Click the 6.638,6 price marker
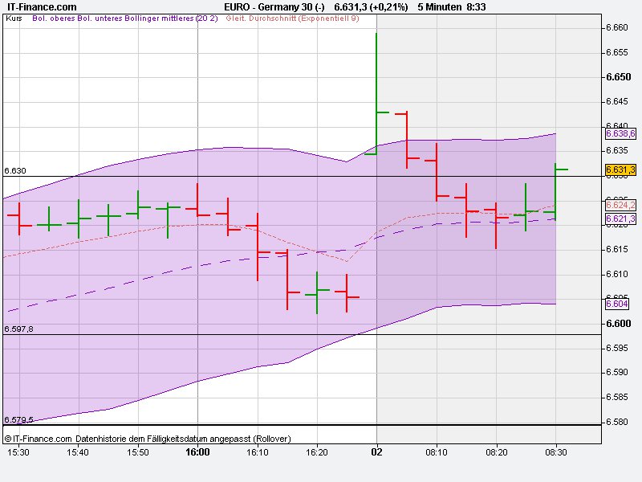The width and height of the screenshot is (642, 482). [620, 135]
